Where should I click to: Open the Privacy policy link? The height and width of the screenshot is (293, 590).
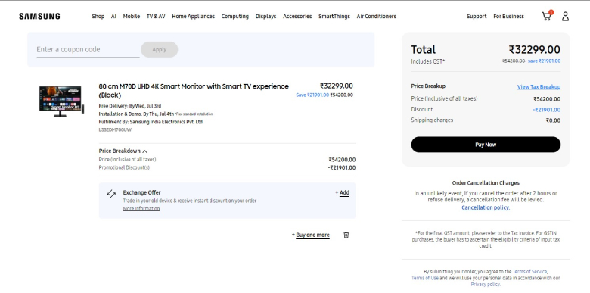click(x=486, y=285)
